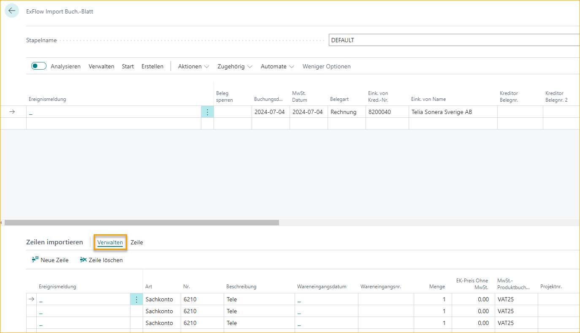
Task: Click the Telia Sonera Sverige AB cell
Action: pos(453,112)
